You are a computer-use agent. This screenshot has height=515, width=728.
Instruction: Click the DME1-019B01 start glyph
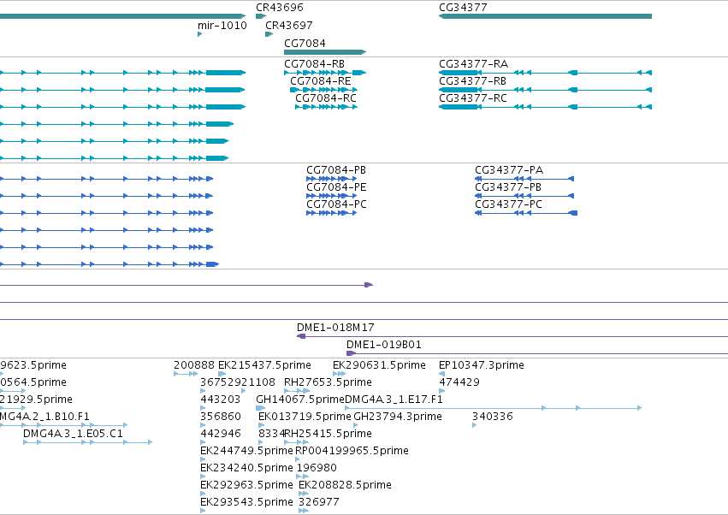click(x=351, y=353)
